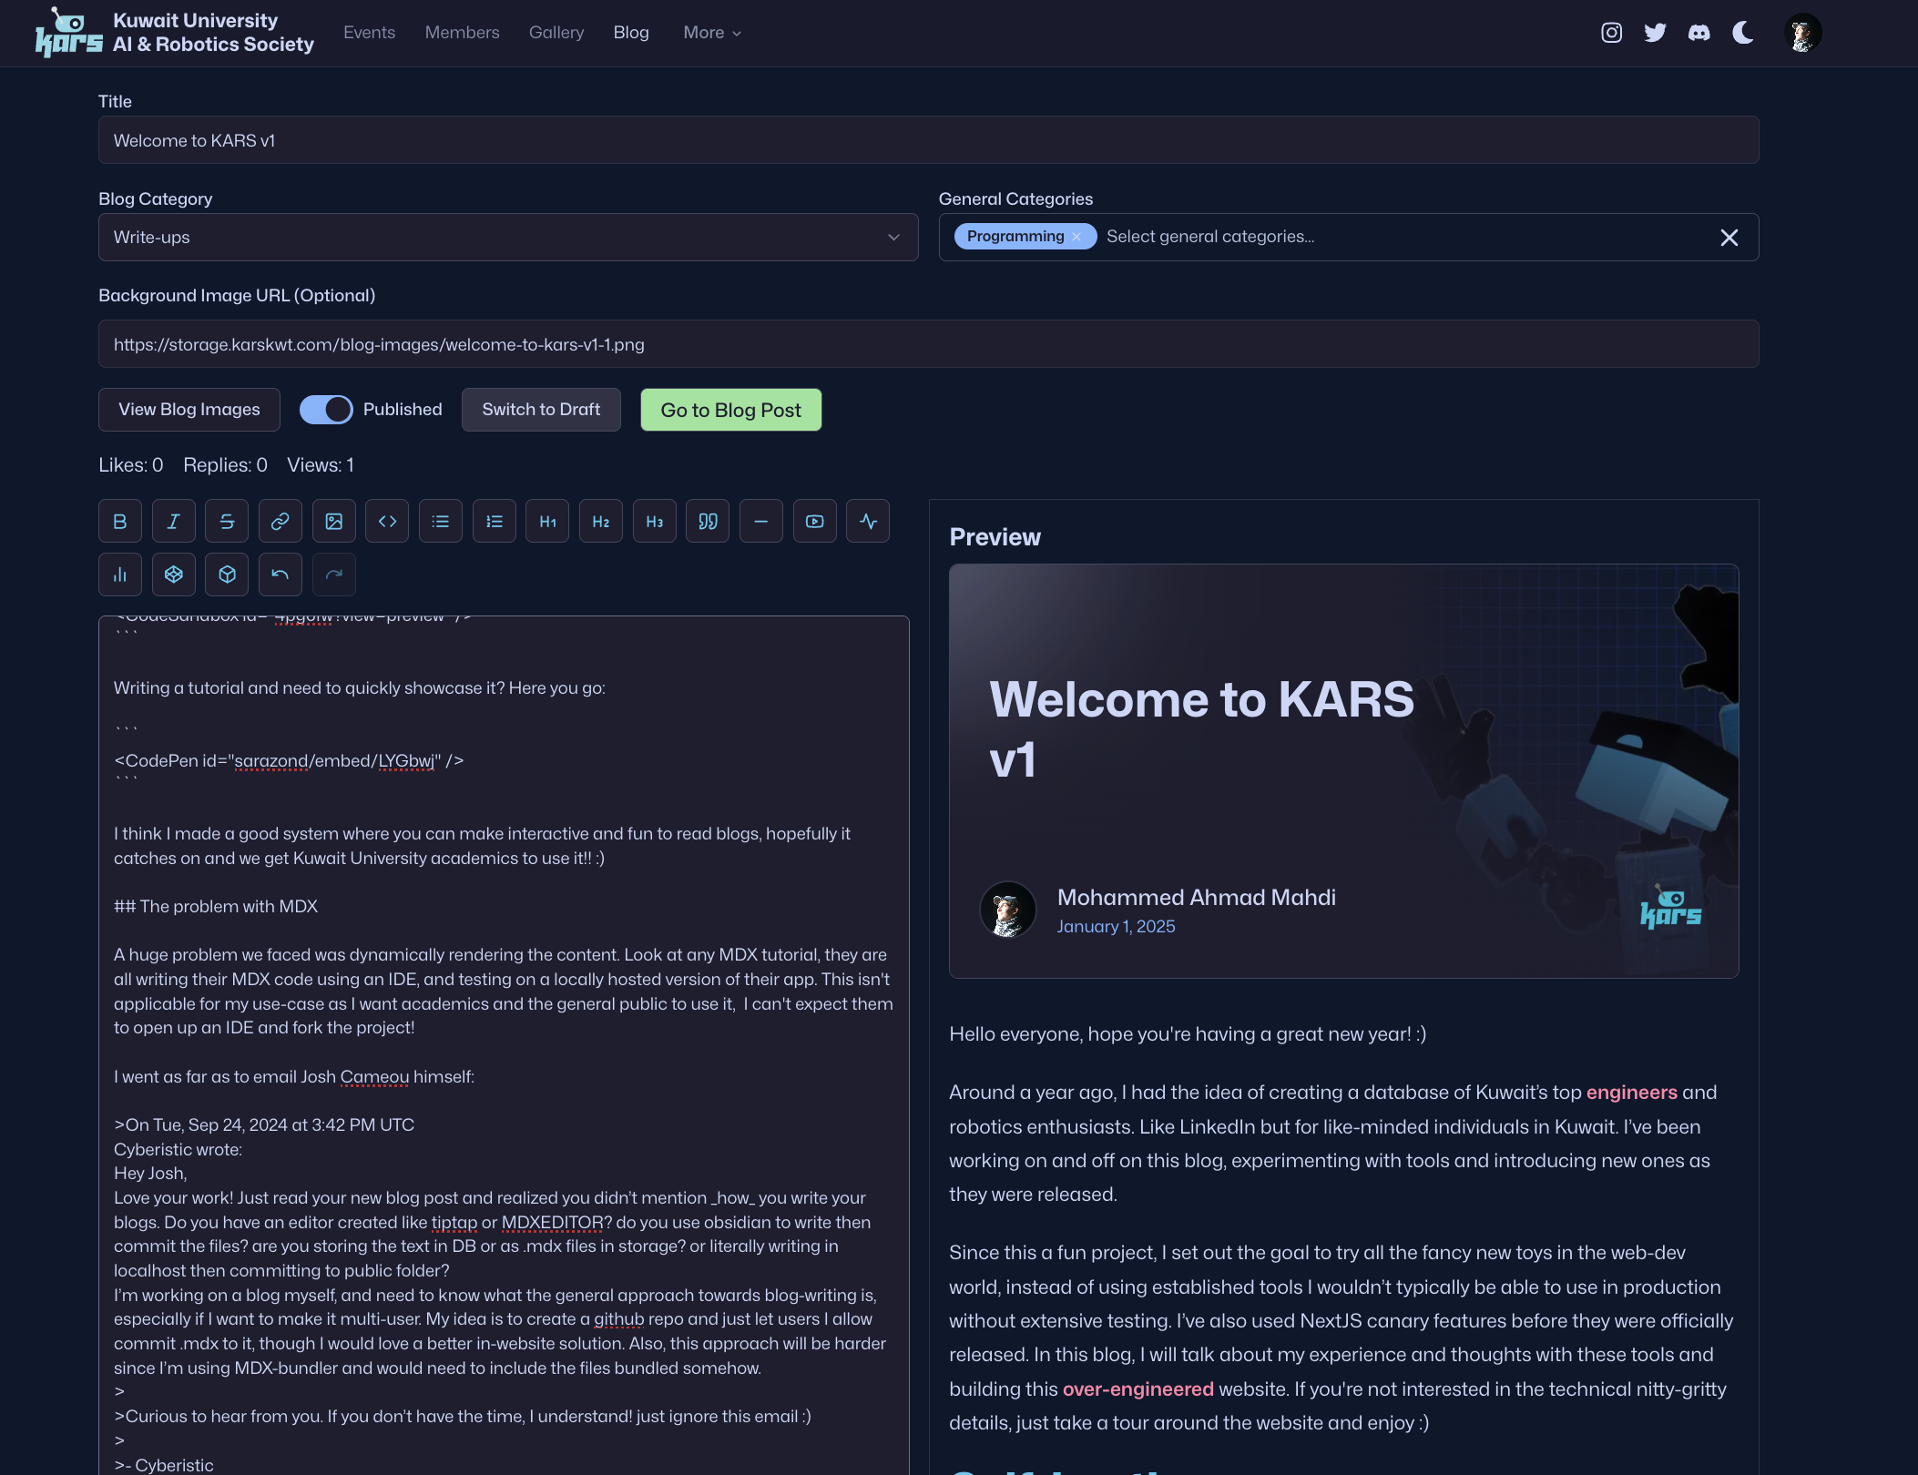Undo last edit in editor

pos(281,575)
